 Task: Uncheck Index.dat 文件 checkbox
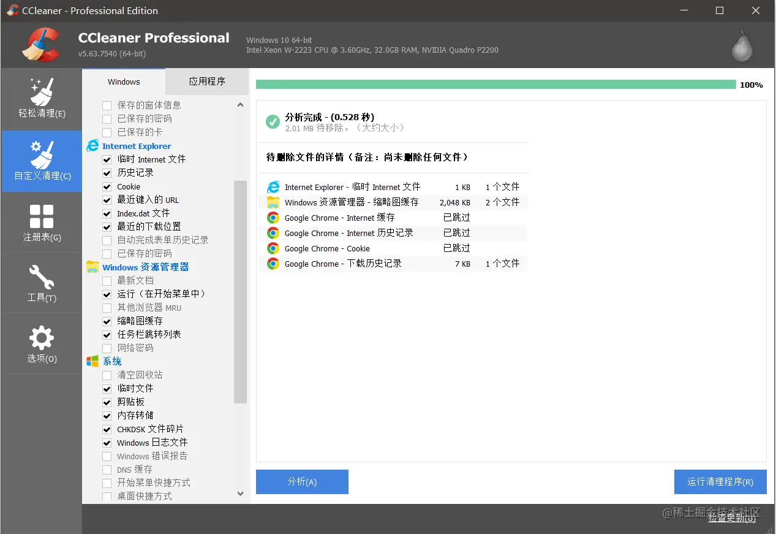tap(107, 213)
